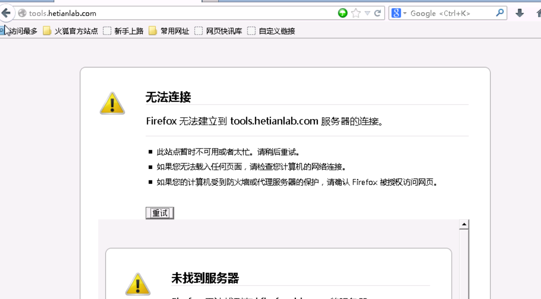Click the inner frame scrollbar up arrow
The height and width of the screenshot is (299, 541).
click(464, 224)
